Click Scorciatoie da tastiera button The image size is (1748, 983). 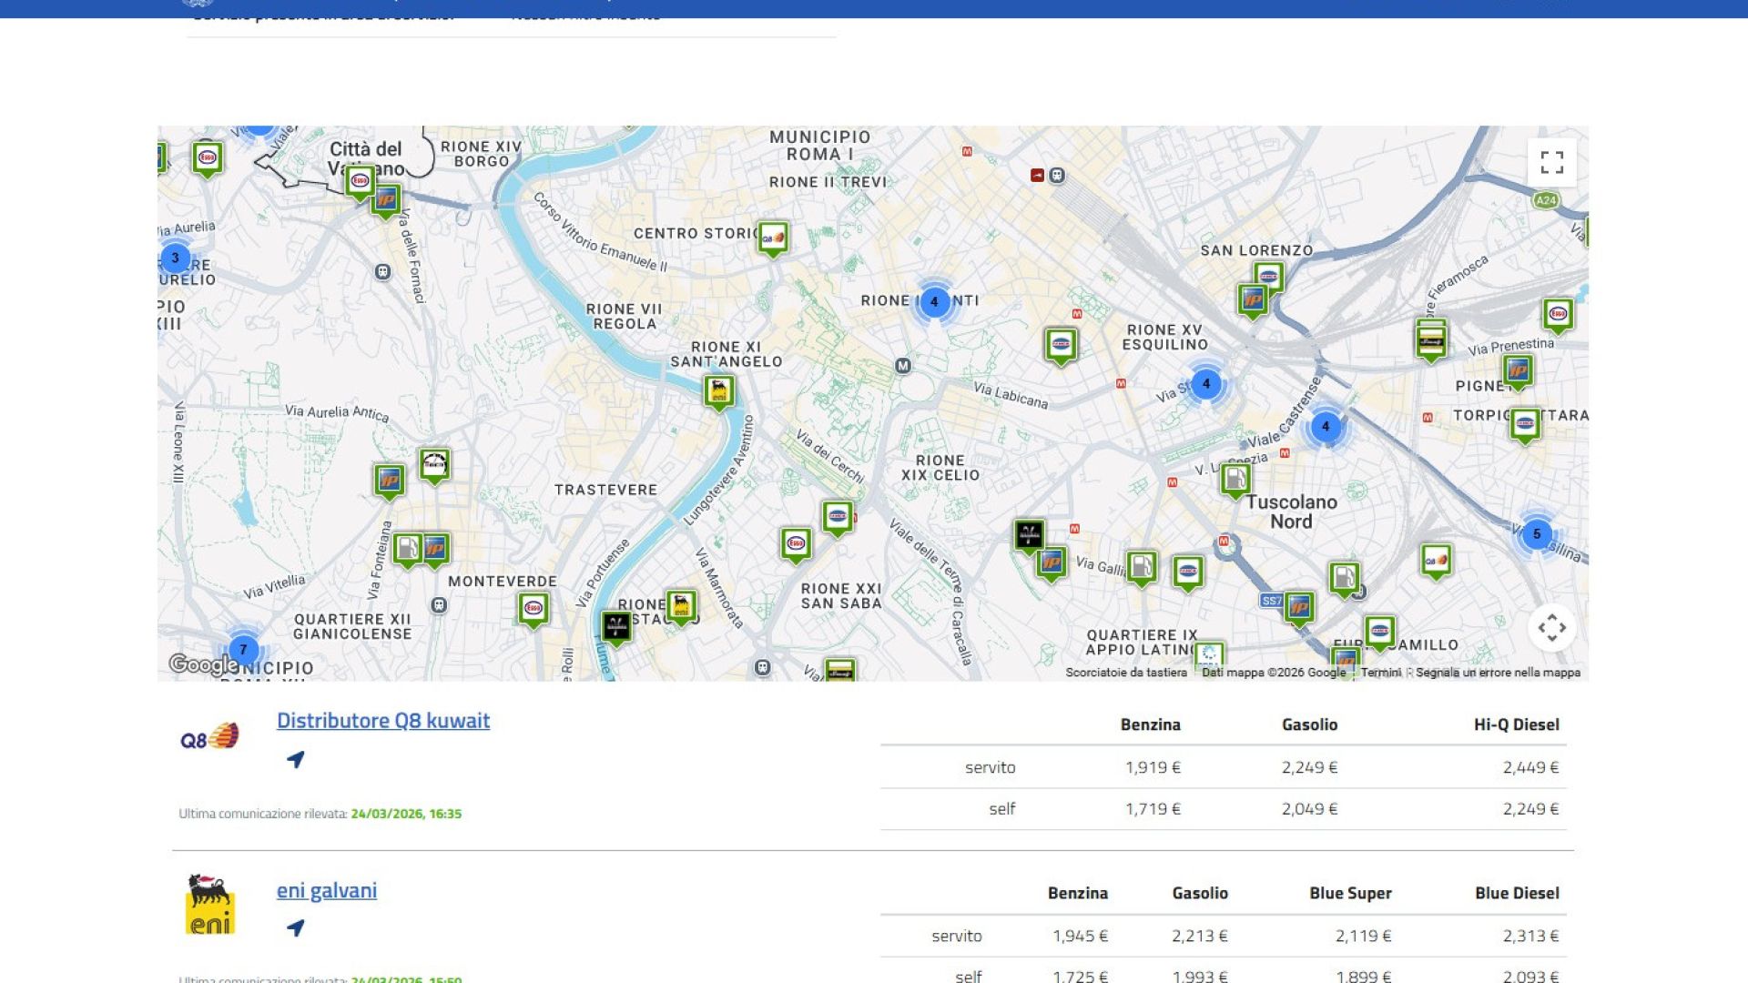pos(1126,673)
